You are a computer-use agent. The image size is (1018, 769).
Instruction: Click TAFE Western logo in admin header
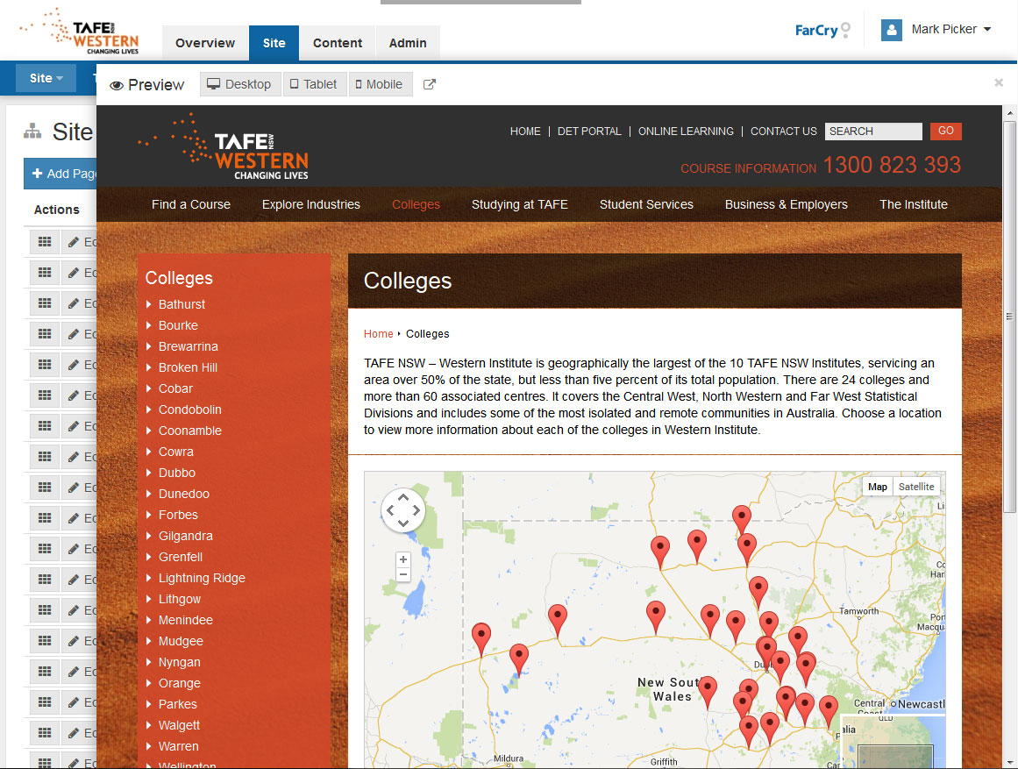pyautogui.click(x=79, y=32)
